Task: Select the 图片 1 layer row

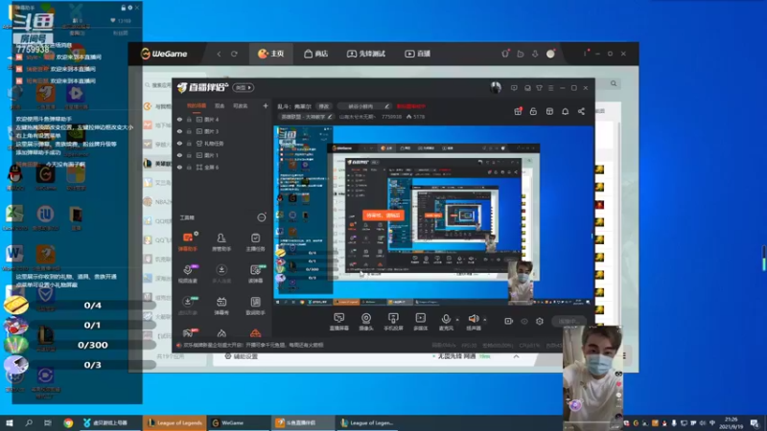Action: pyautogui.click(x=221, y=155)
